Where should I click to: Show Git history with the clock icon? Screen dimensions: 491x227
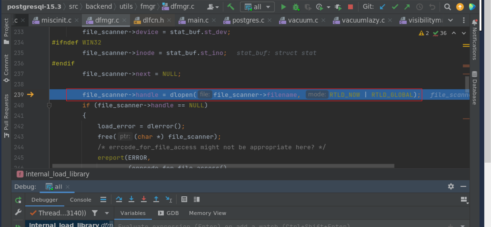(419, 7)
